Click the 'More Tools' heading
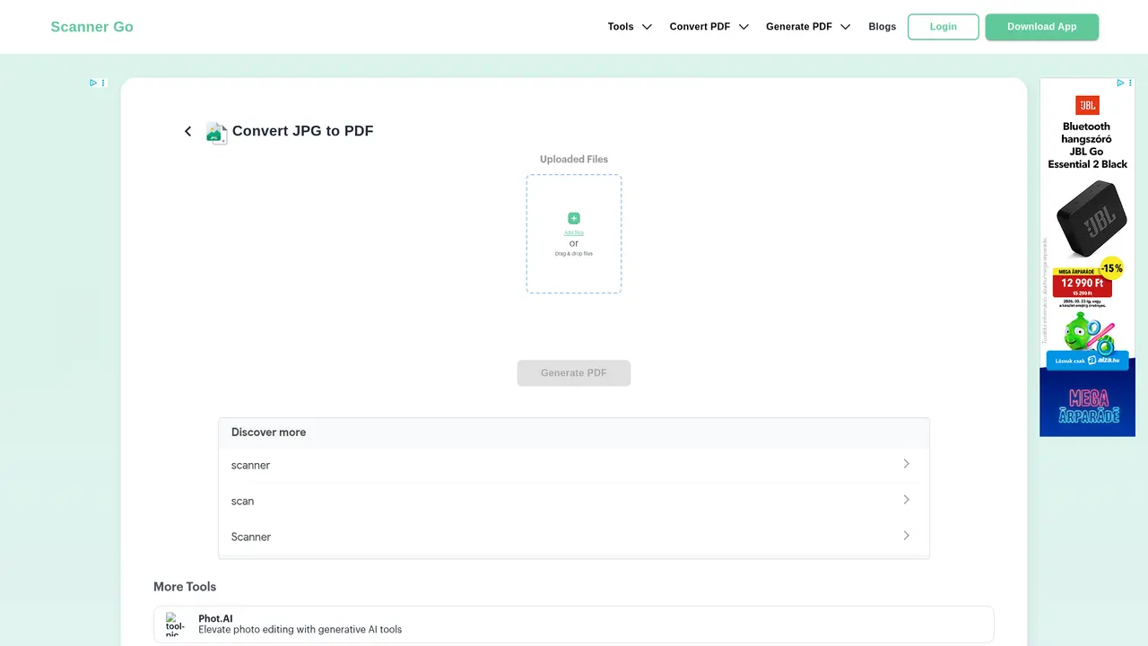Viewport: 1148px width, 646px height. (x=185, y=587)
